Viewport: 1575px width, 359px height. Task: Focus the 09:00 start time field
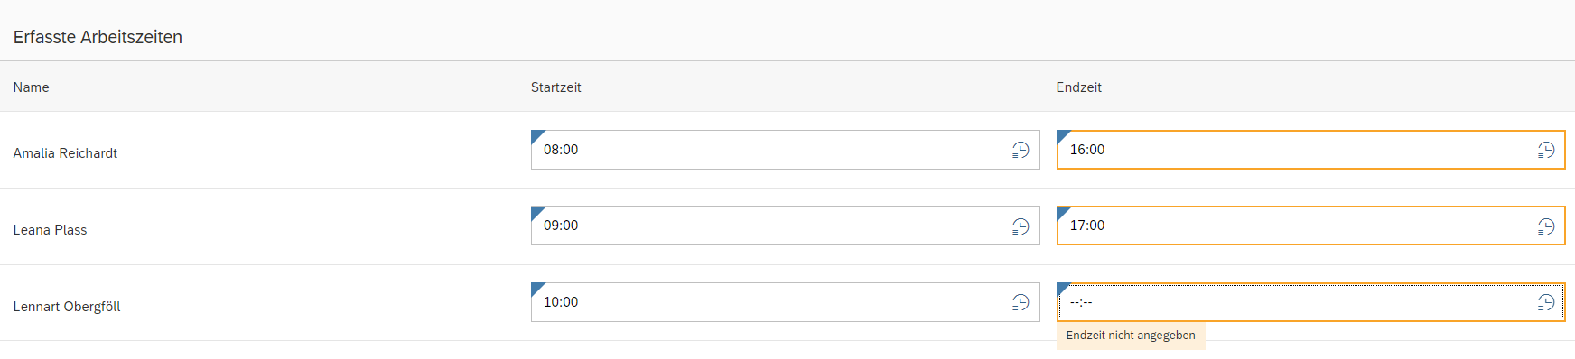coord(785,226)
